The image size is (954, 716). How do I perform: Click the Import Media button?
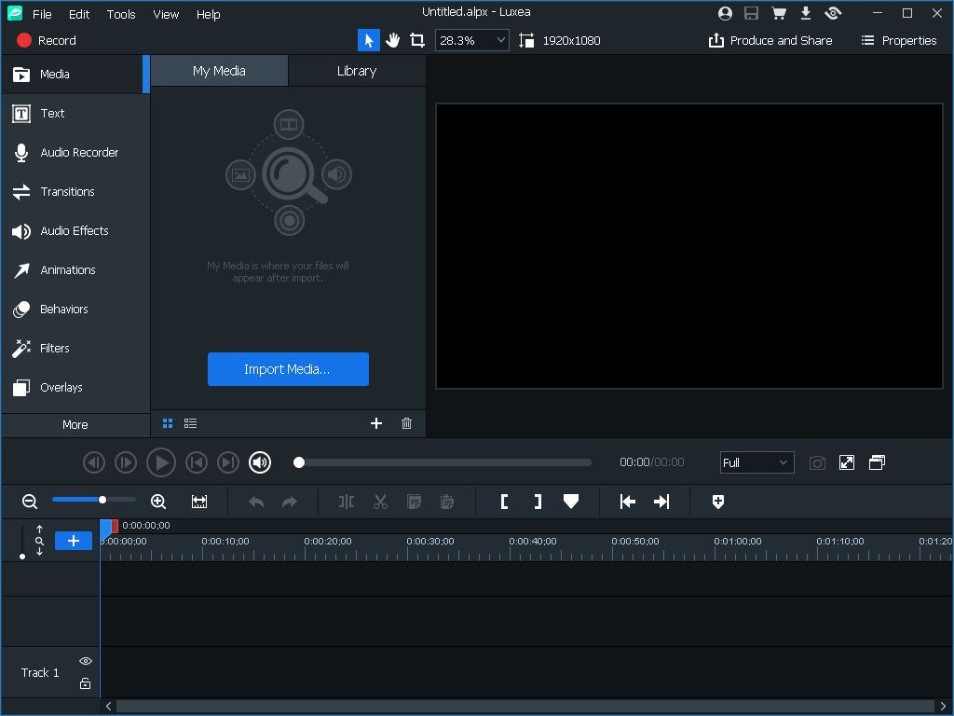(x=288, y=368)
